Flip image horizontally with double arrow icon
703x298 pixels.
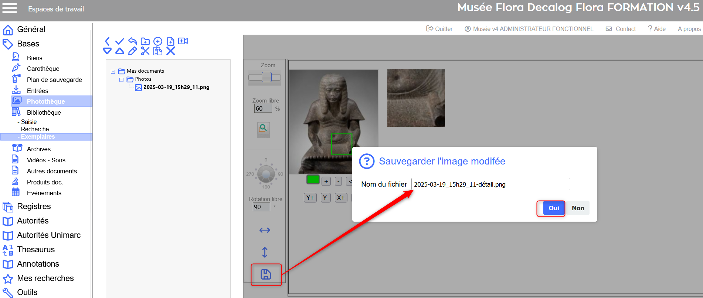pos(265,230)
